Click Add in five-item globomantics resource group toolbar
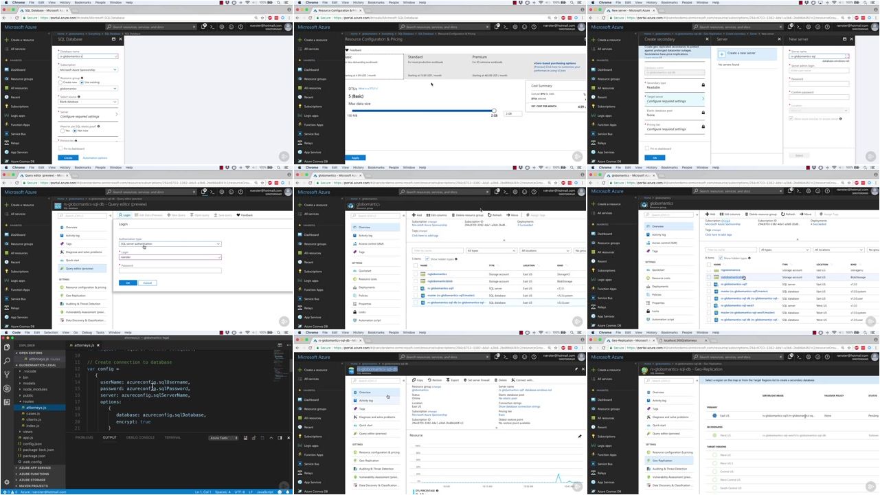The height and width of the screenshot is (495, 880). [x=417, y=215]
